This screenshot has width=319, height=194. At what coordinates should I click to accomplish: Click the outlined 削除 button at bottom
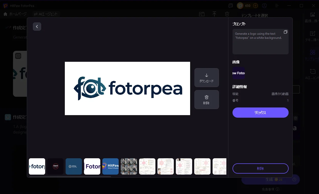click(260, 168)
